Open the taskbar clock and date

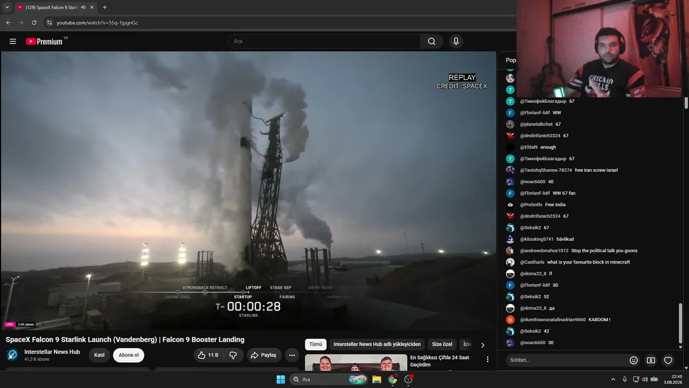(673, 379)
